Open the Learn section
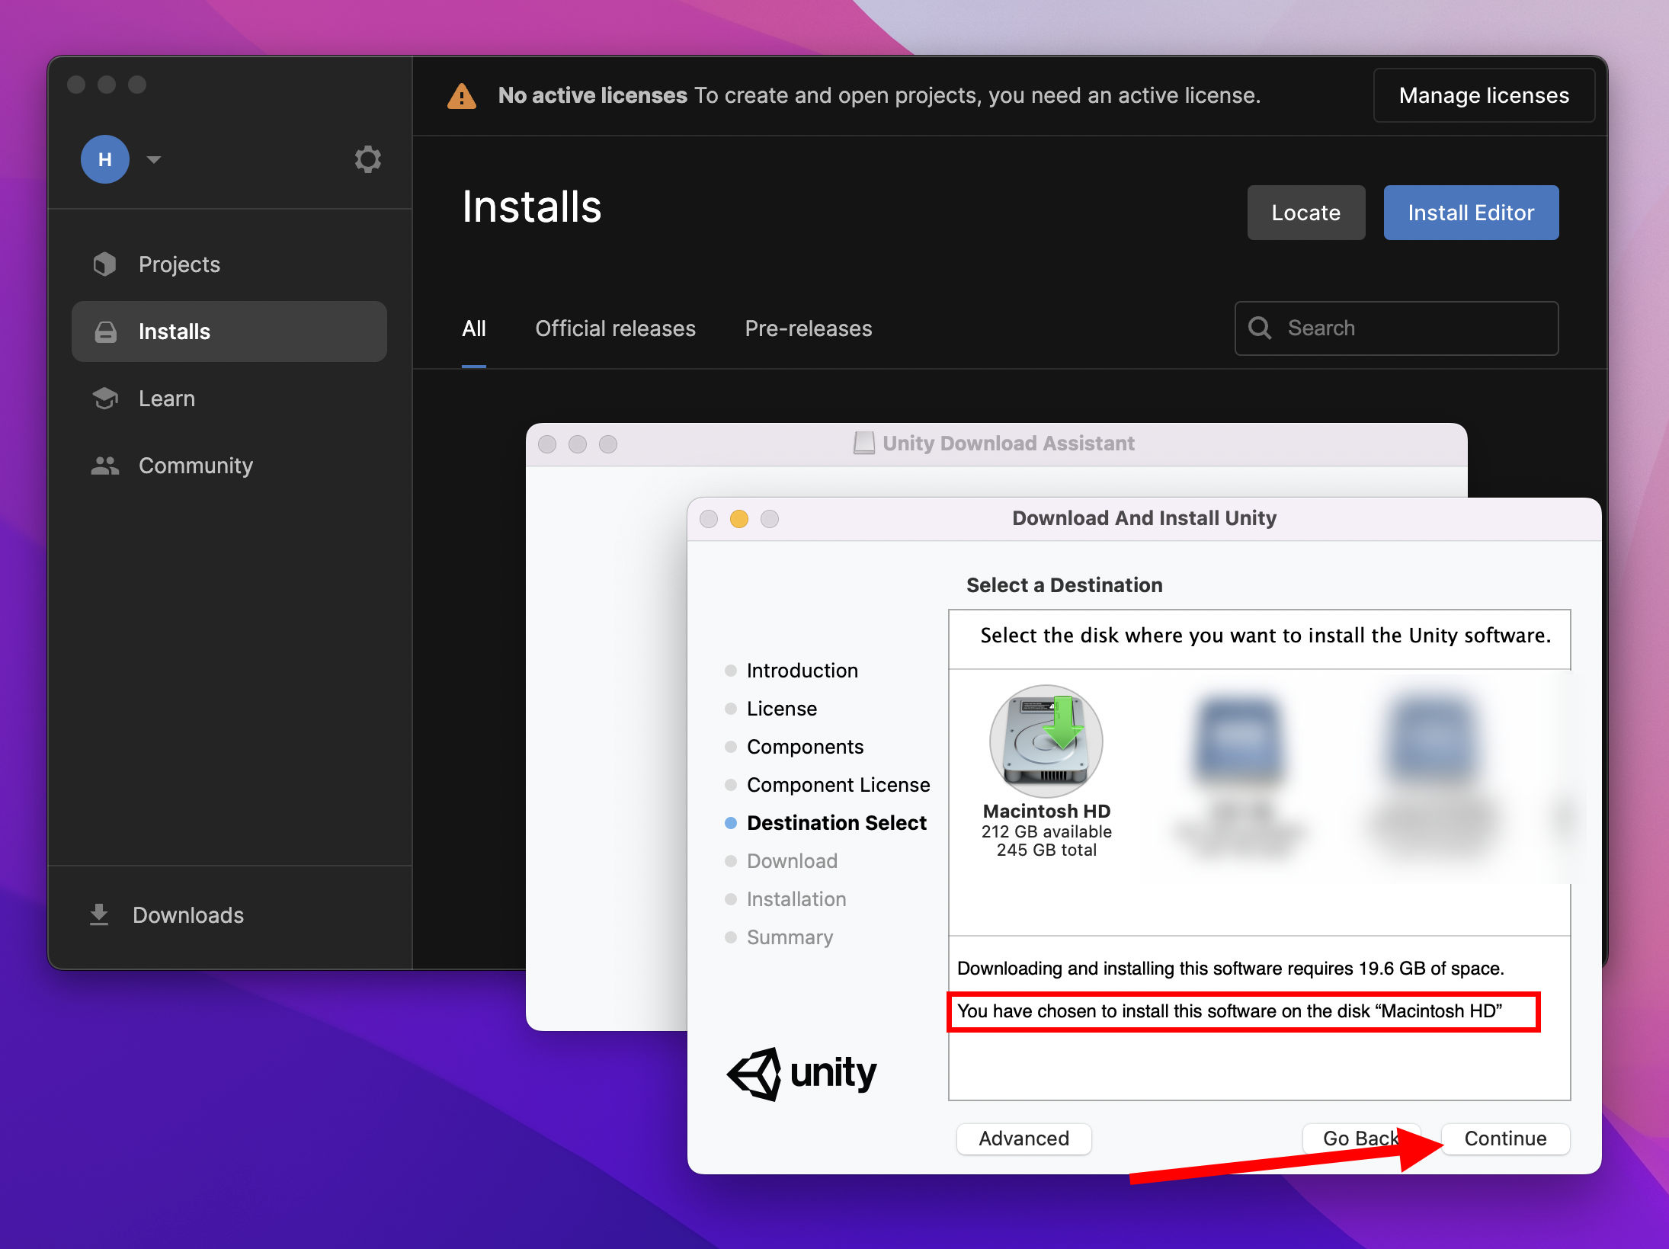The image size is (1669, 1249). pos(166,399)
